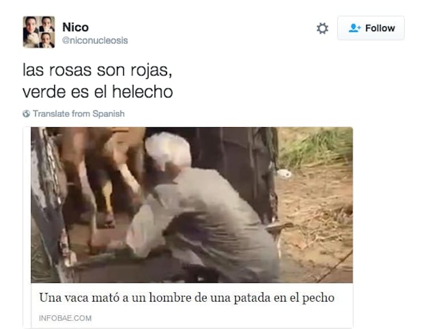430x329 pixels.
Task: Click the top-right face in avatar collage
Action: click(x=47, y=24)
